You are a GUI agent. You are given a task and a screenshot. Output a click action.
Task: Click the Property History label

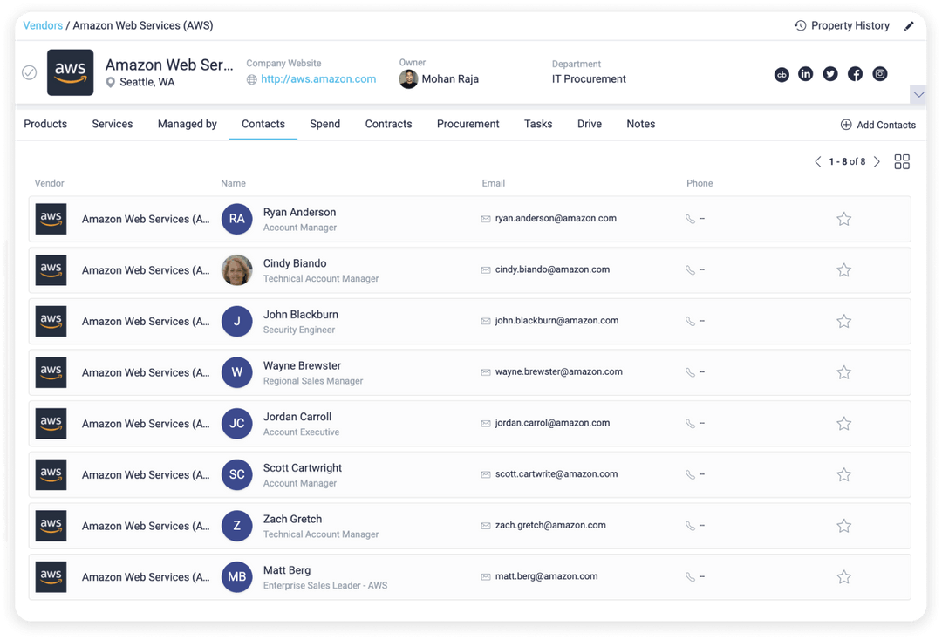[850, 26]
